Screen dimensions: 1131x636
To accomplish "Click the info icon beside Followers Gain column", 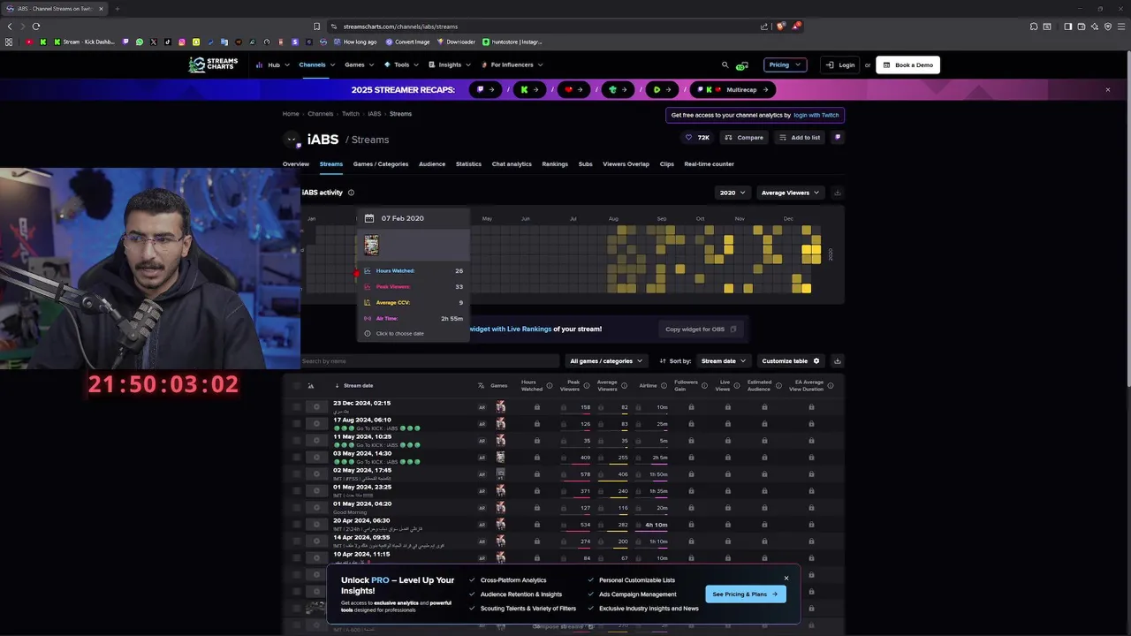I will click(x=704, y=386).
